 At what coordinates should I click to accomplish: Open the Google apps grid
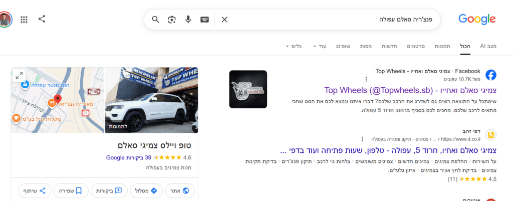[x=24, y=20]
